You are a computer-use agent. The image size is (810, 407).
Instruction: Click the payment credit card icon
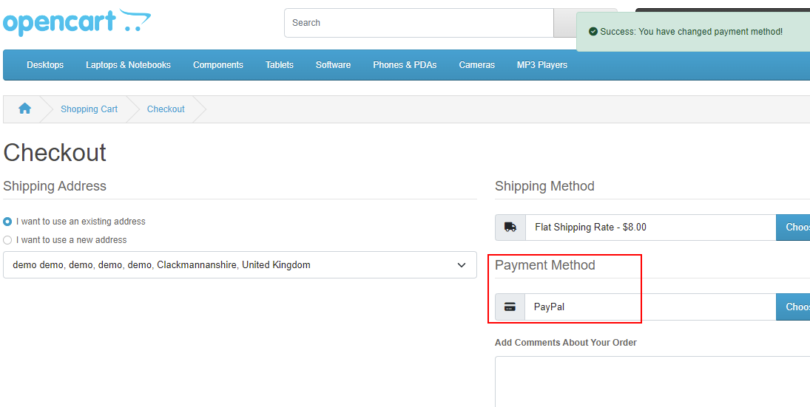pyautogui.click(x=510, y=307)
